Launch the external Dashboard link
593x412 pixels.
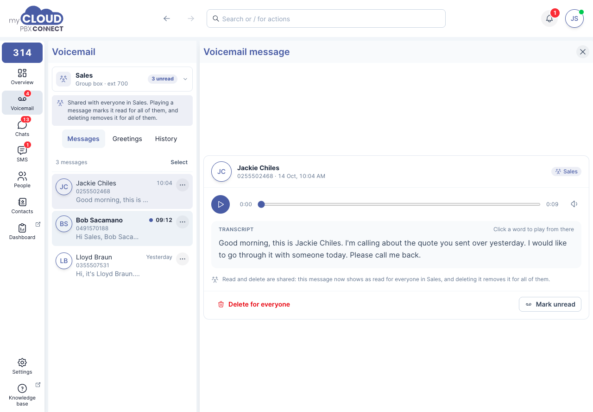click(22, 232)
